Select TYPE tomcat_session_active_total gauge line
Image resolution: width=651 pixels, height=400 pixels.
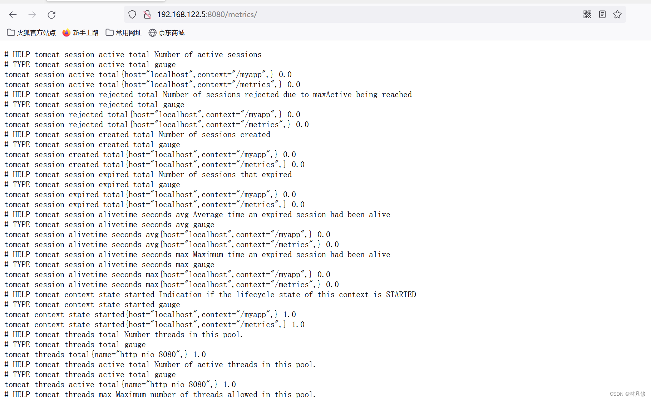[x=90, y=65]
